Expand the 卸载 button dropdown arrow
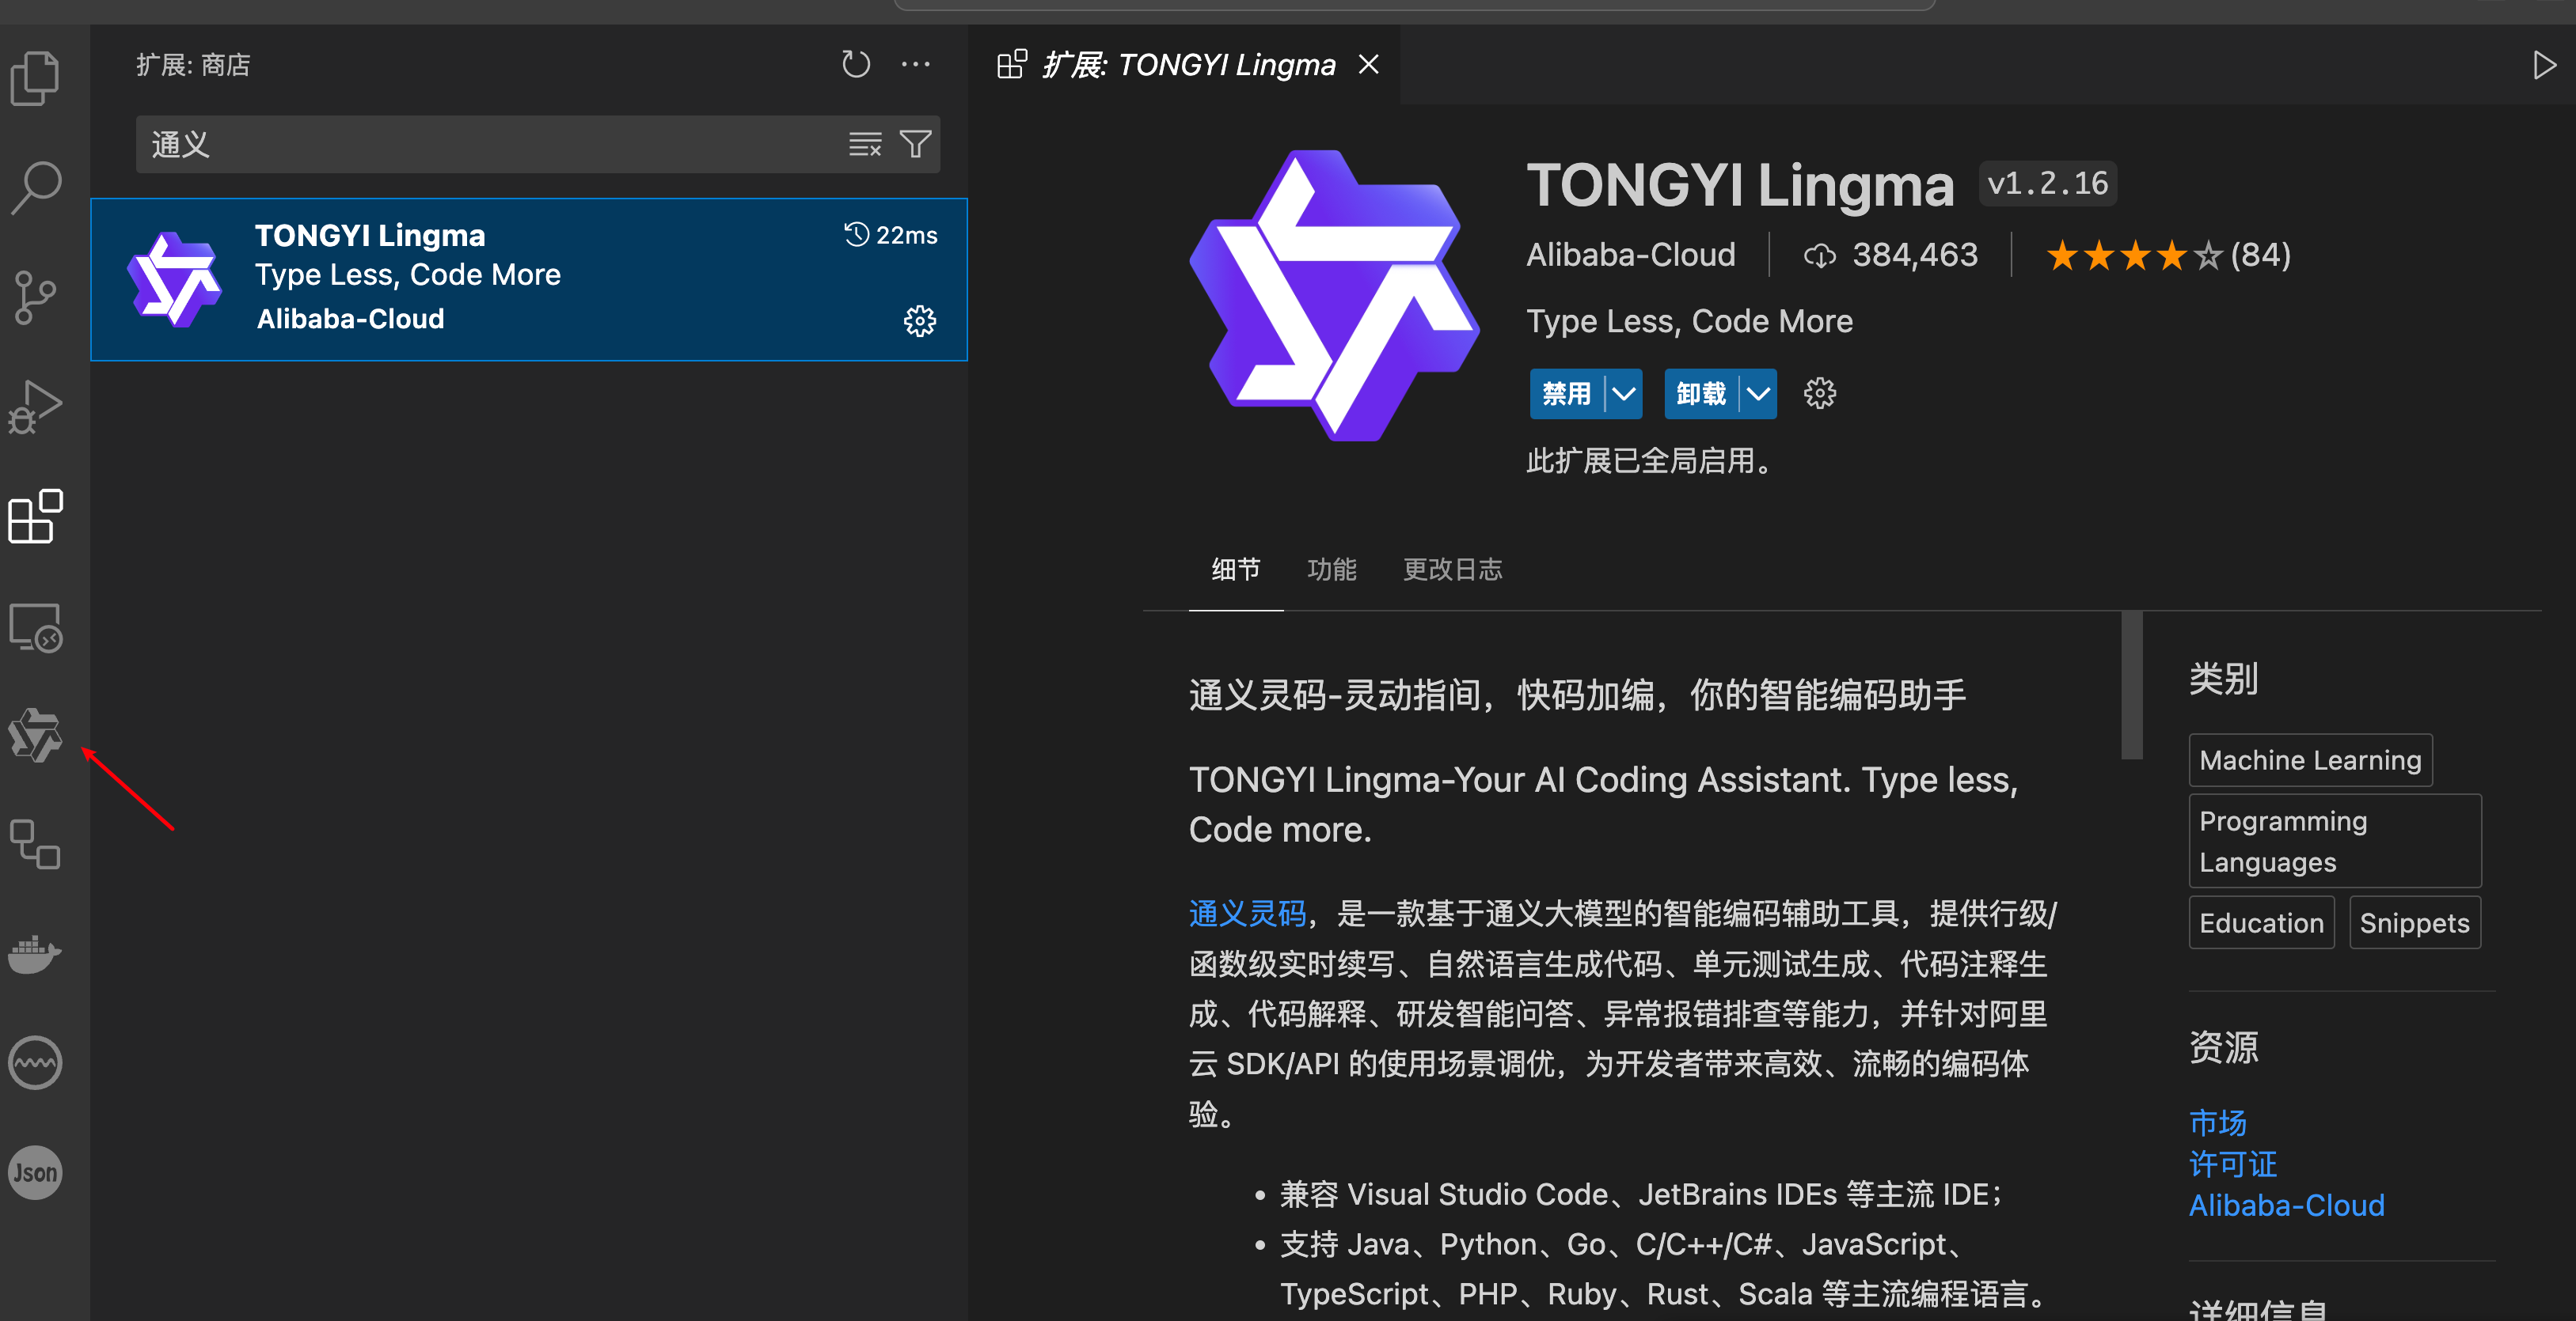 point(1759,394)
